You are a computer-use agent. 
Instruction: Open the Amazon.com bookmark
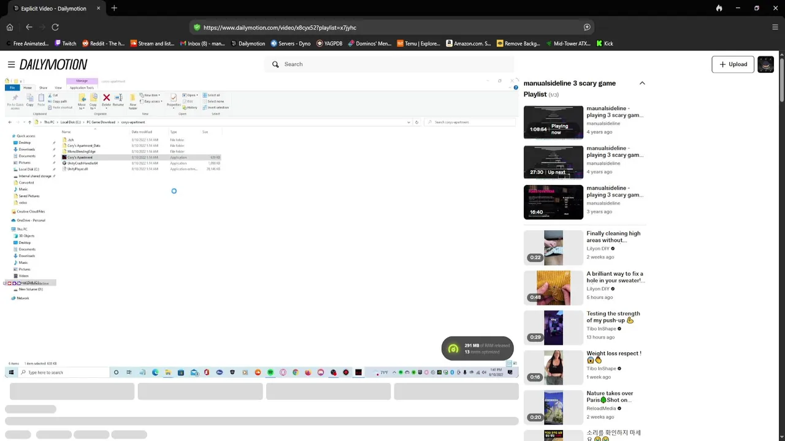point(469,43)
